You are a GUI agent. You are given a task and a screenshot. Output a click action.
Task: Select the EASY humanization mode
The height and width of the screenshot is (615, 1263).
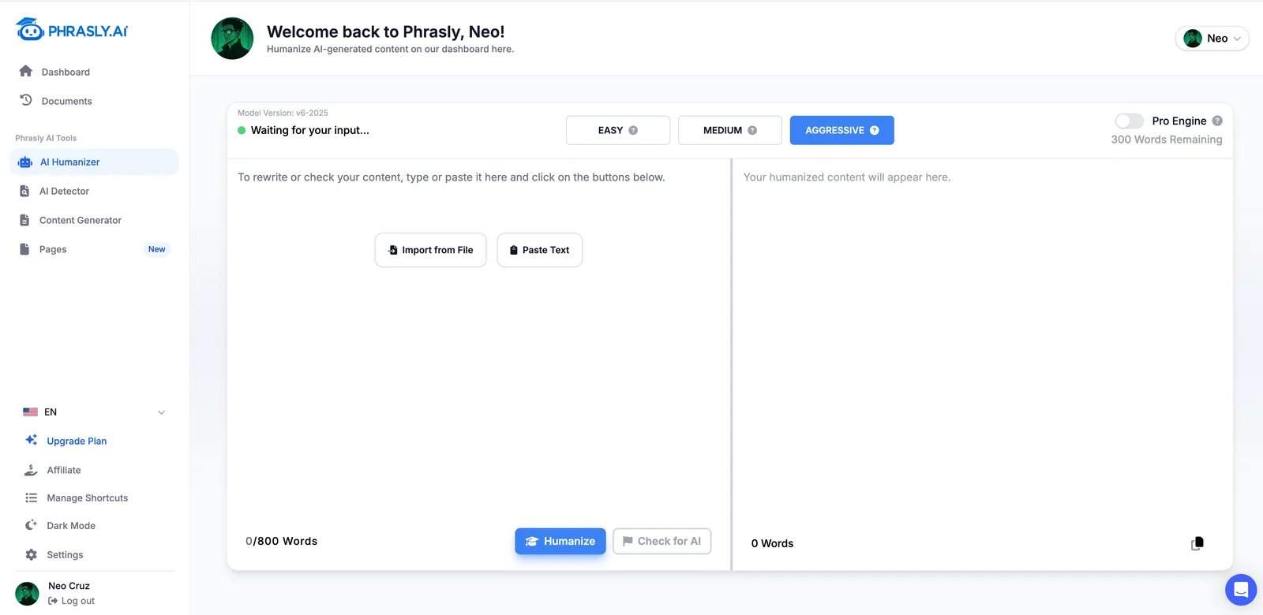coord(618,130)
